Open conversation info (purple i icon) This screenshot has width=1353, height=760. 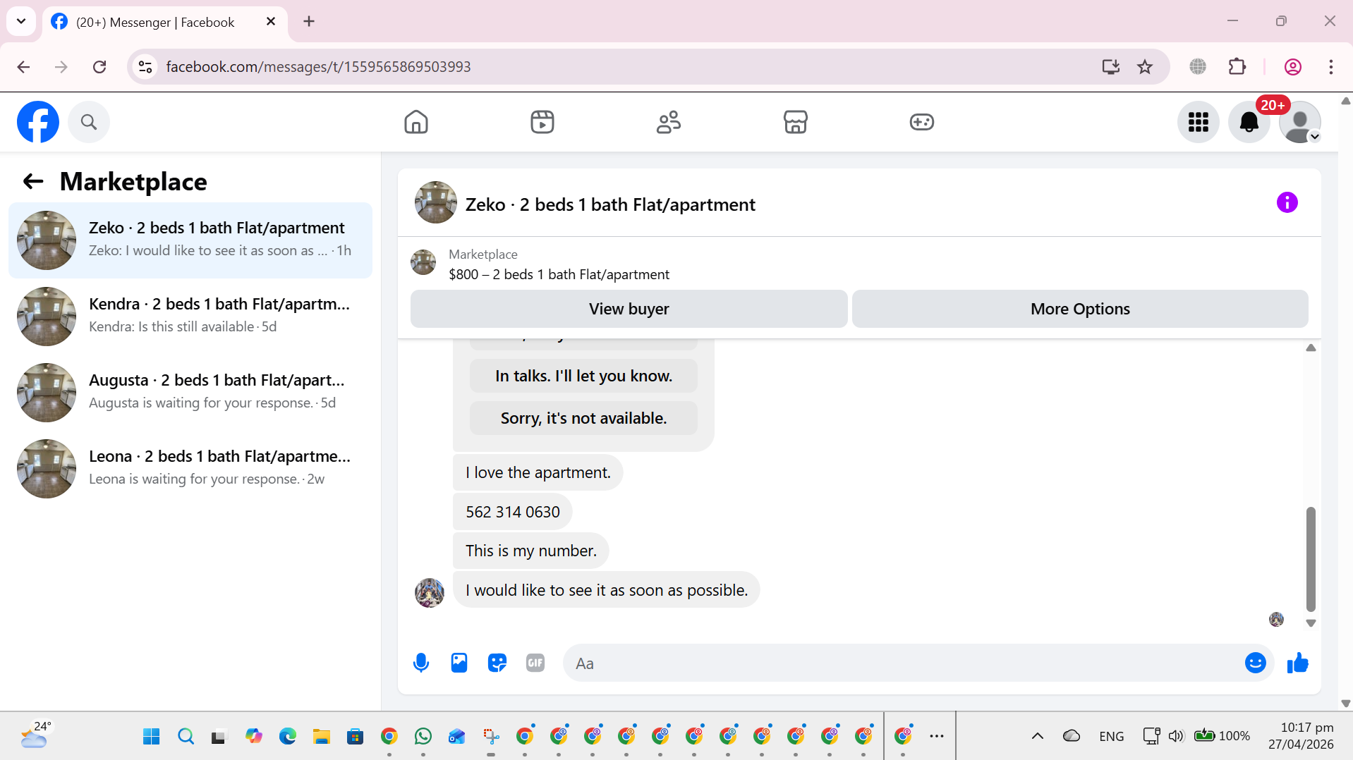[1287, 203]
